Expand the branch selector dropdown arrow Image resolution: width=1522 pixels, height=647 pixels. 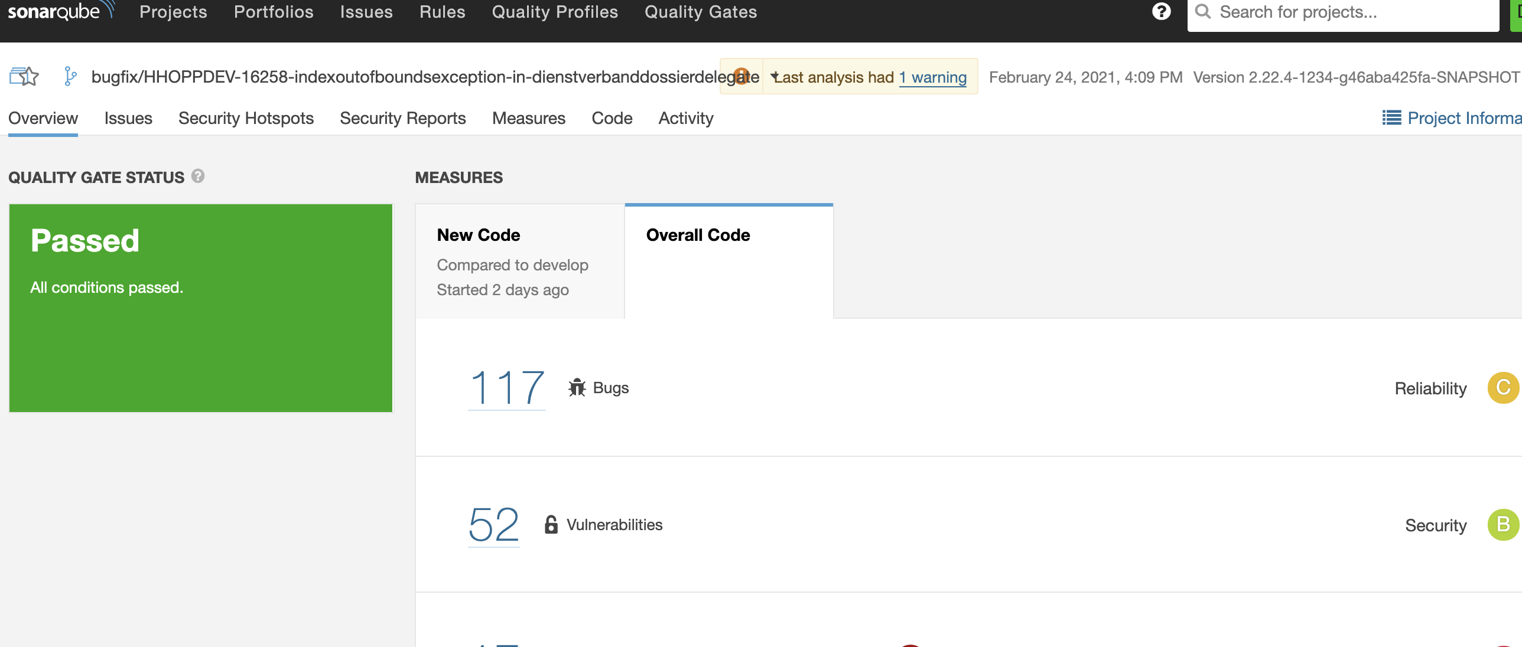(773, 77)
